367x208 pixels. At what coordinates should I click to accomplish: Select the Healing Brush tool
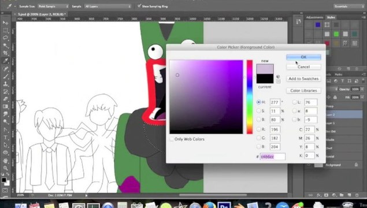pos(5,68)
